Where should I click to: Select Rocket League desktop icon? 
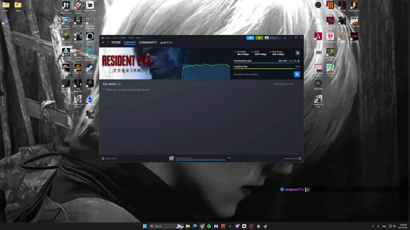[x=66, y=23]
